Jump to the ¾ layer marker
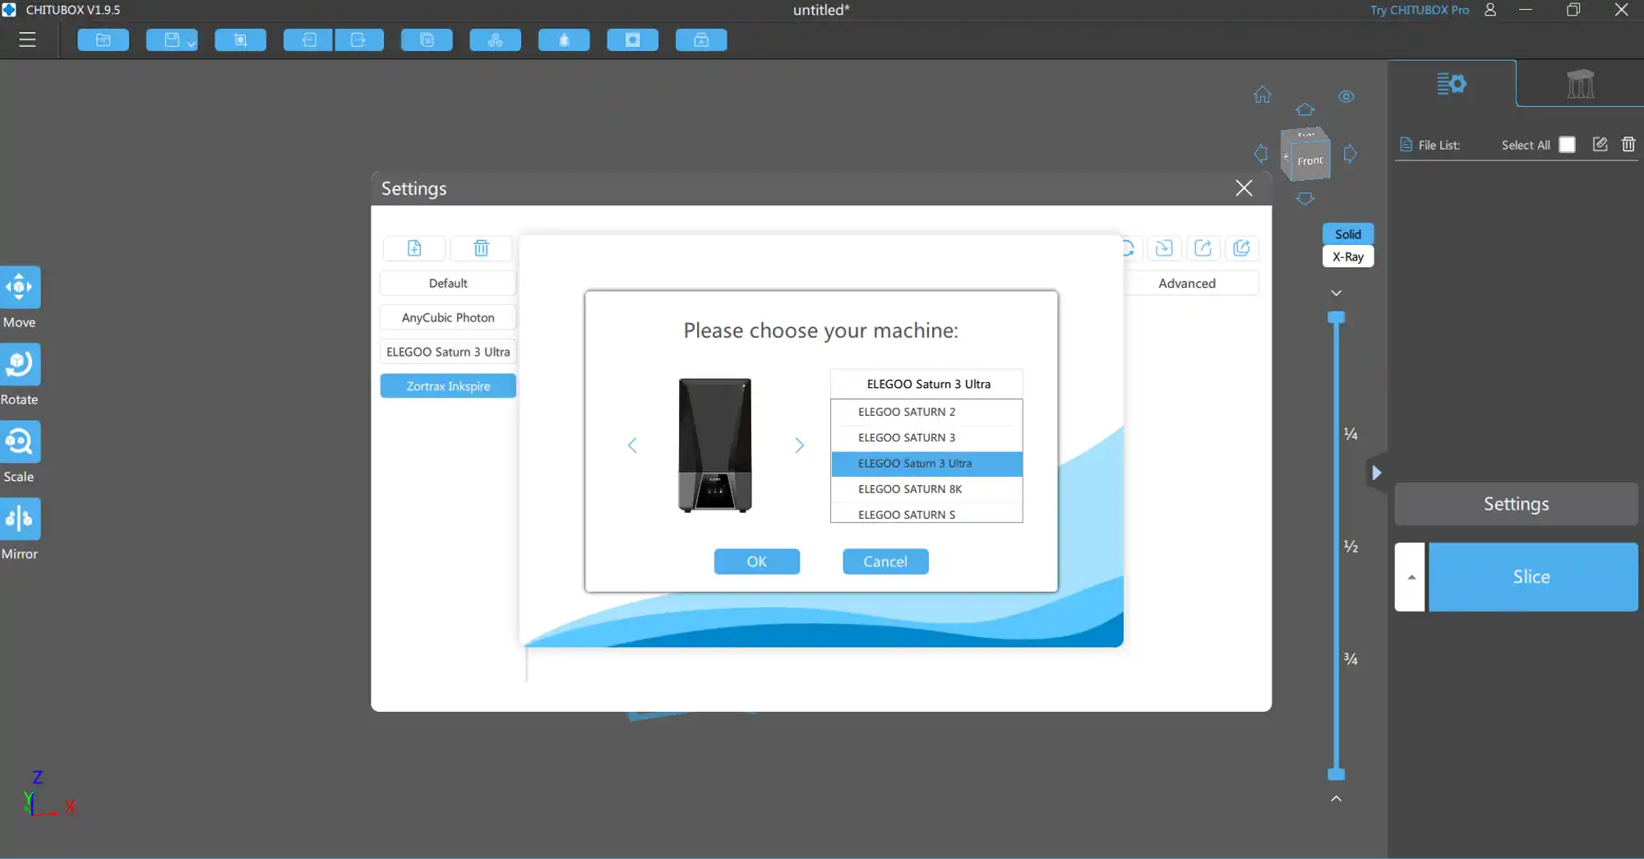Screen dimensions: 1644x859 [x=1350, y=658]
